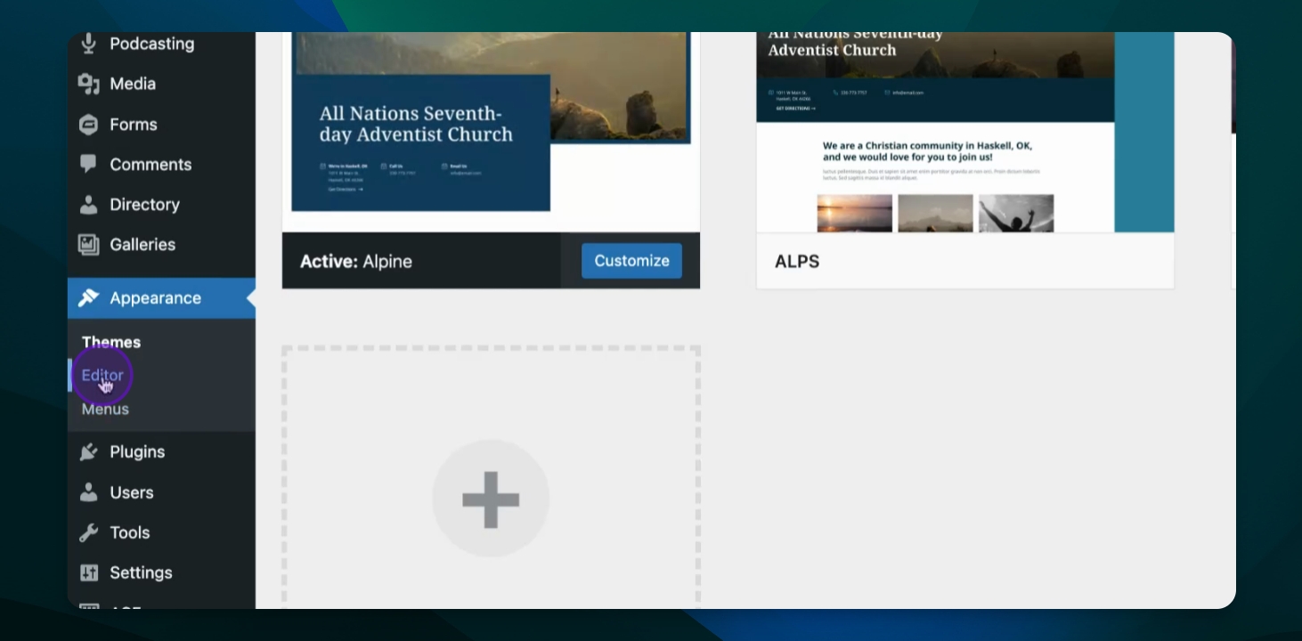Click the Comments speech bubble icon
This screenshot has height=641, width=1302.
[x=88, y=164]
